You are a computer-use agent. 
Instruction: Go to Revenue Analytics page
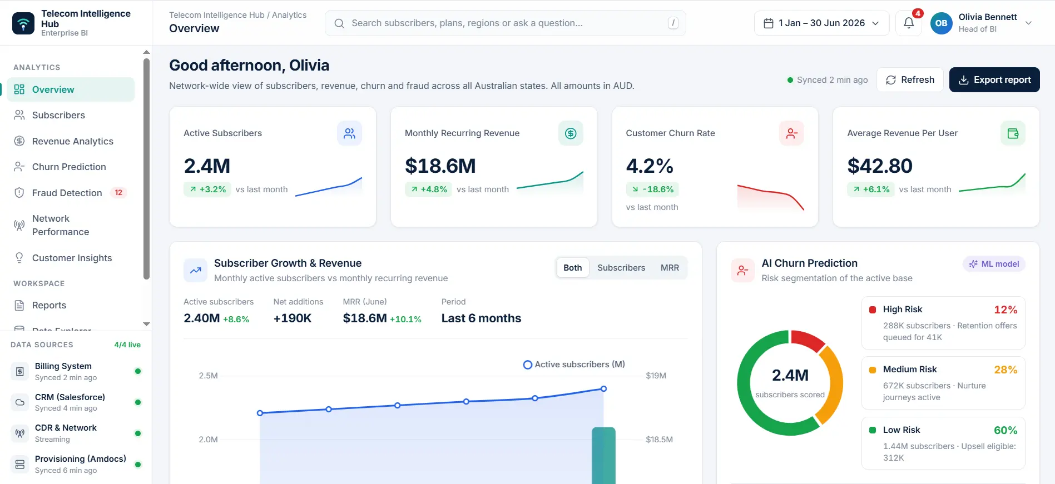71,141
